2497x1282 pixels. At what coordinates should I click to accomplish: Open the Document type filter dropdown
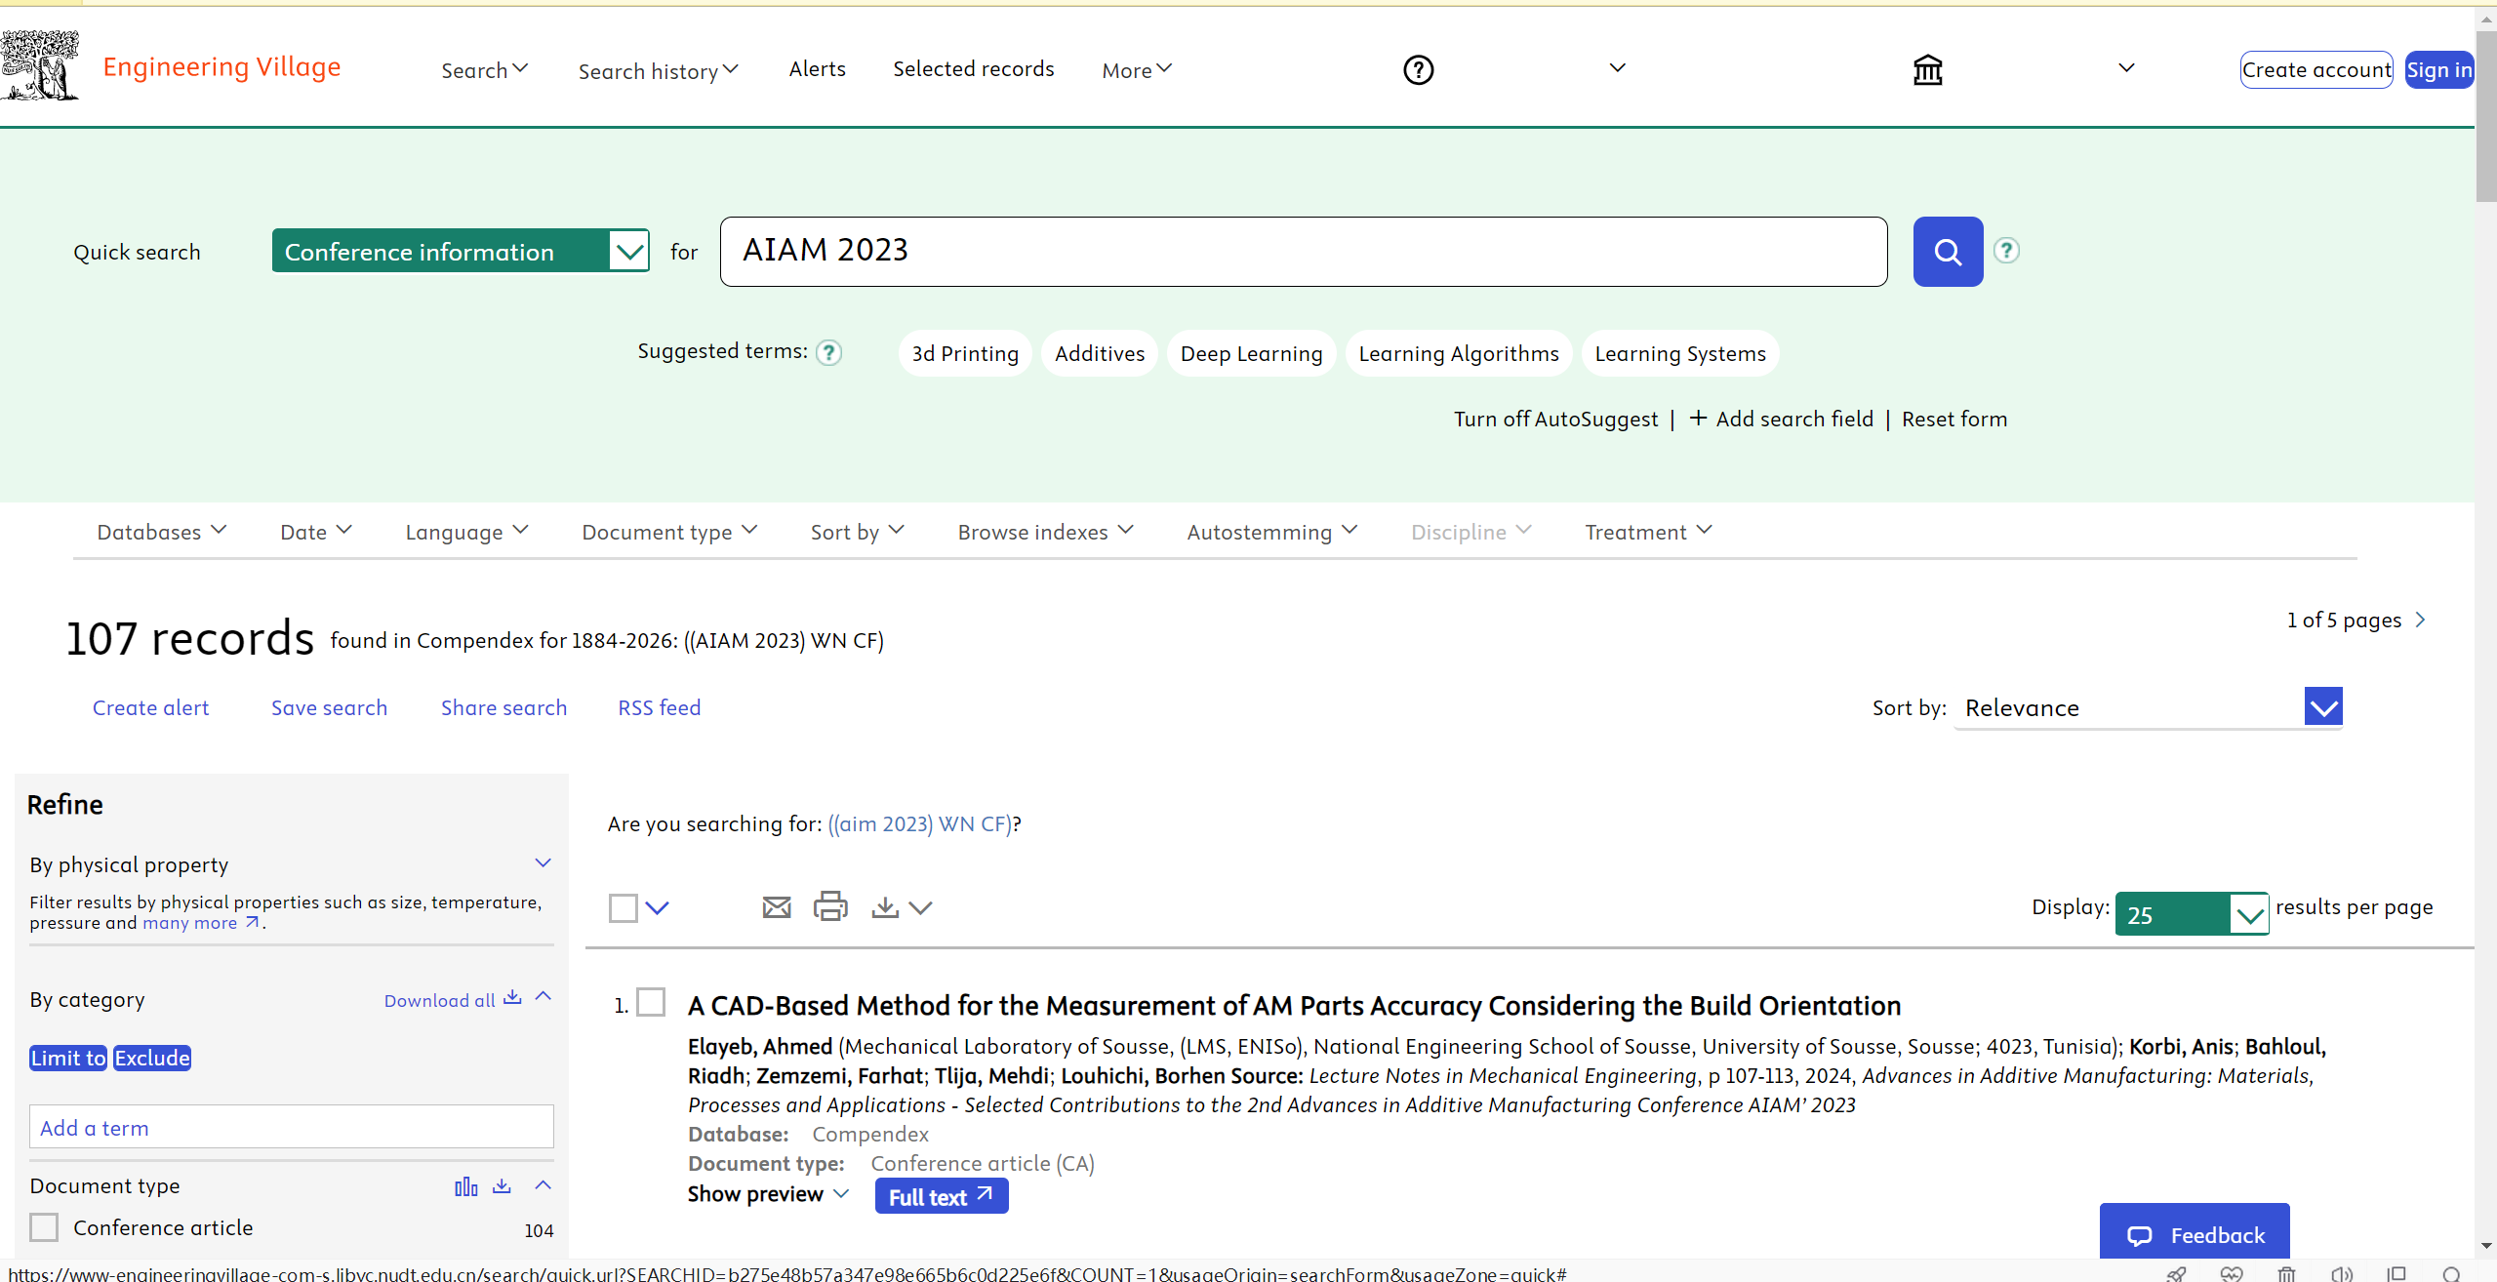click(x=670, y=532)
